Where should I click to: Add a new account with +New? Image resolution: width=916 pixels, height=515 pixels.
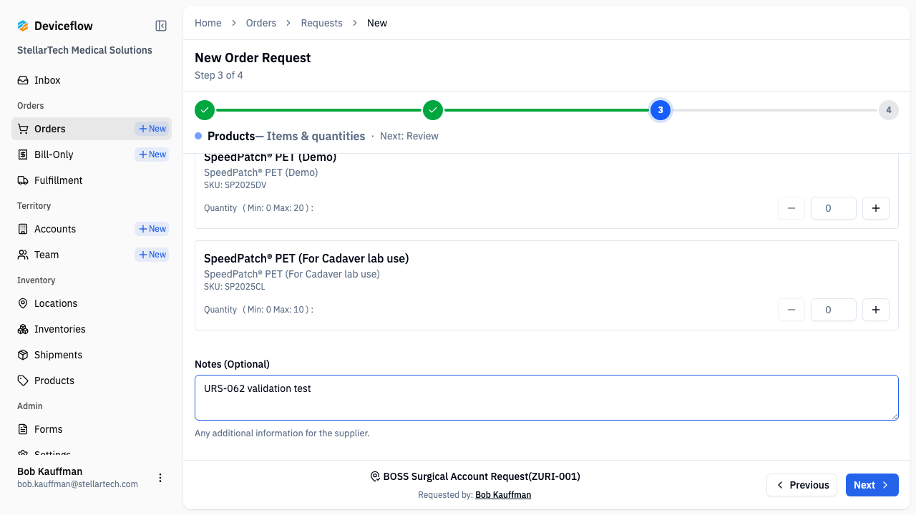152,229
